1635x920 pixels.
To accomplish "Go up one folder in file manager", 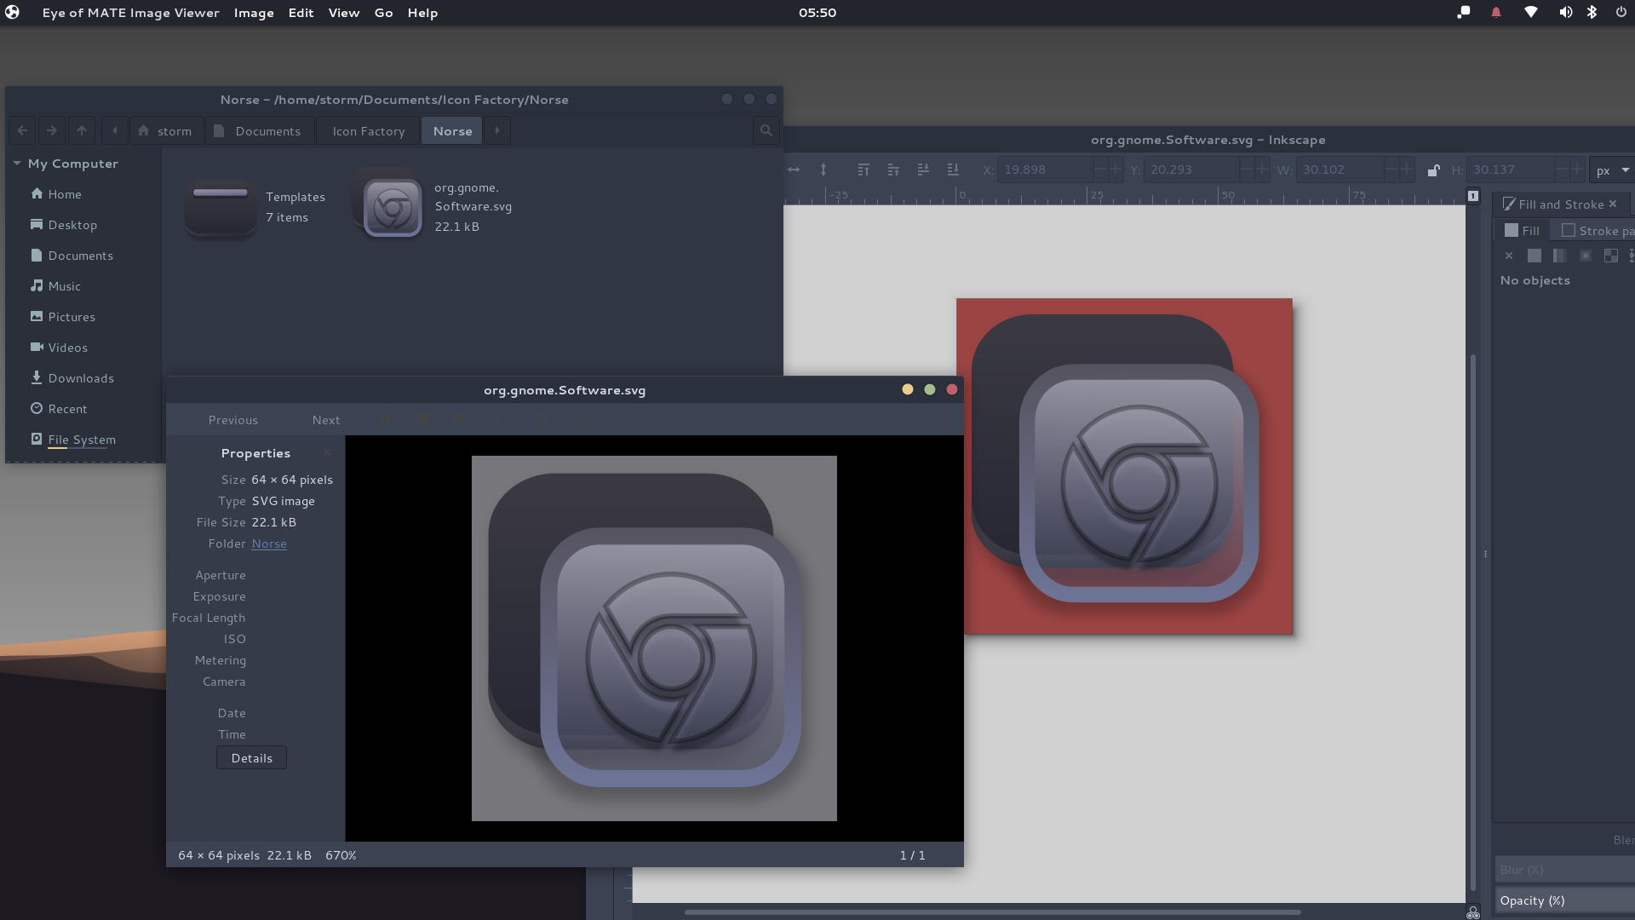I will click(82, 130).
